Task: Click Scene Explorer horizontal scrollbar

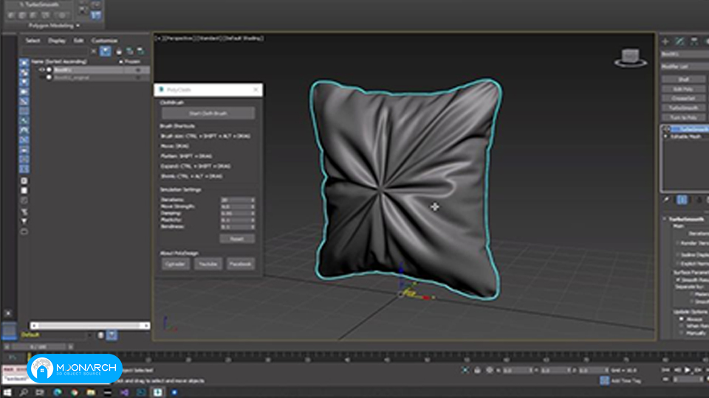Action: (x=89, y=325)
